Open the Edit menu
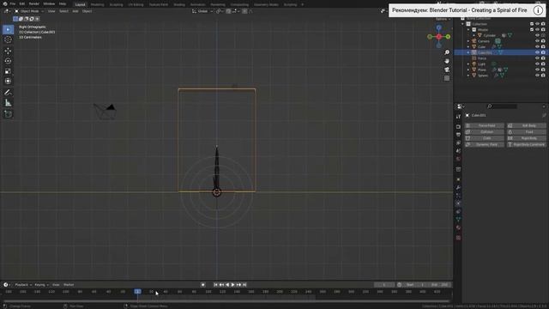This screenshot has height=309, width=549. [x=22, y=3]
